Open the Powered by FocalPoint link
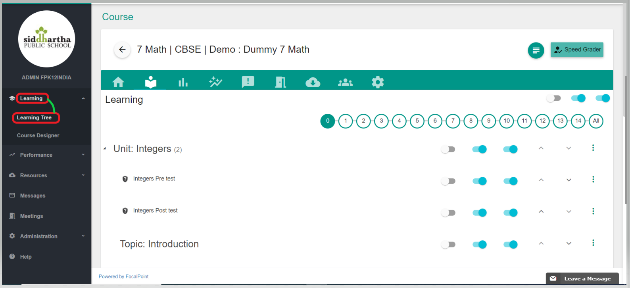The image size is (630, 288). point(123,276)
